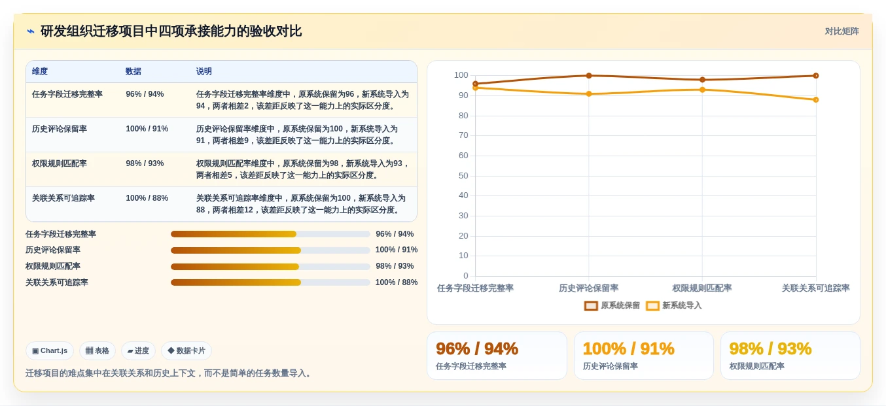The width and height of the screenshot is (886, 406).
Task: Click 原系统保留 point at 权限规则匹配率
Action: point(702,80)
